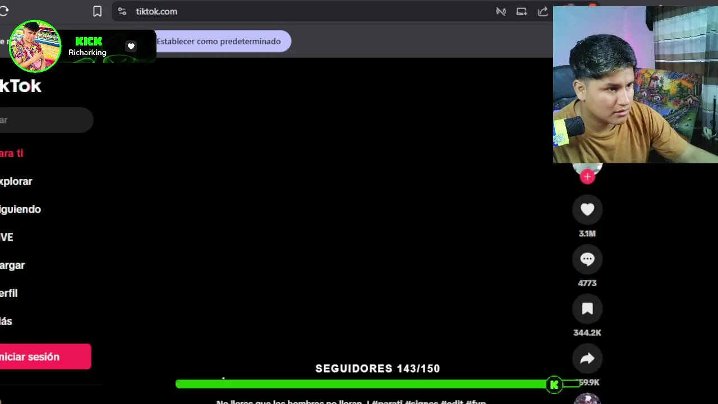Follow creator with the red plus button
The height and width of the screenshot is (404, 718).
tap(587, 177)
